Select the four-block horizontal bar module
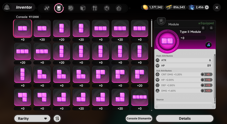 click(140, 97)
